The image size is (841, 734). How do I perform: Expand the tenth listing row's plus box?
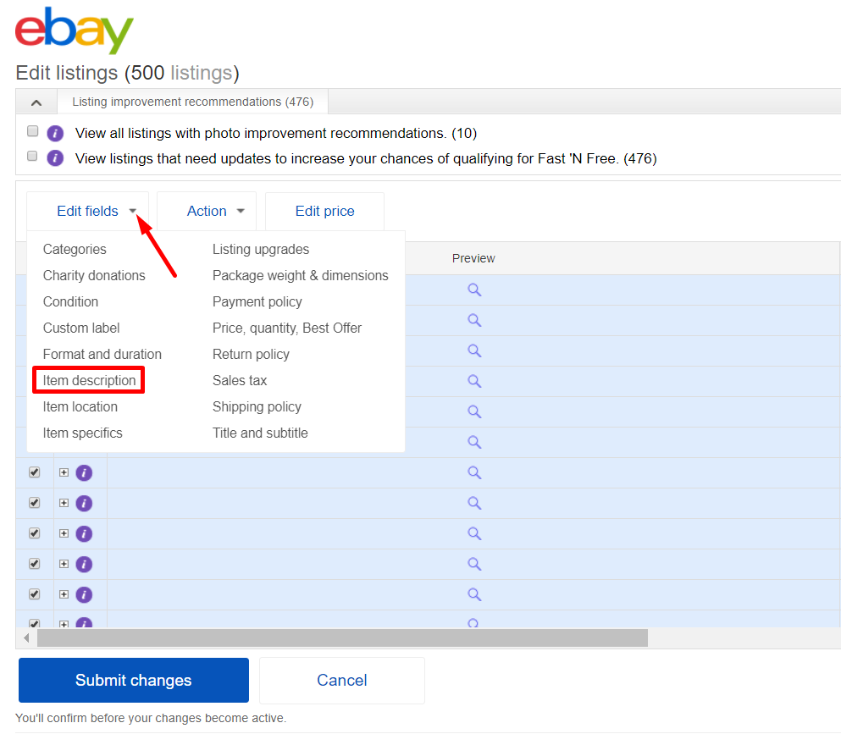coord(64,564)
